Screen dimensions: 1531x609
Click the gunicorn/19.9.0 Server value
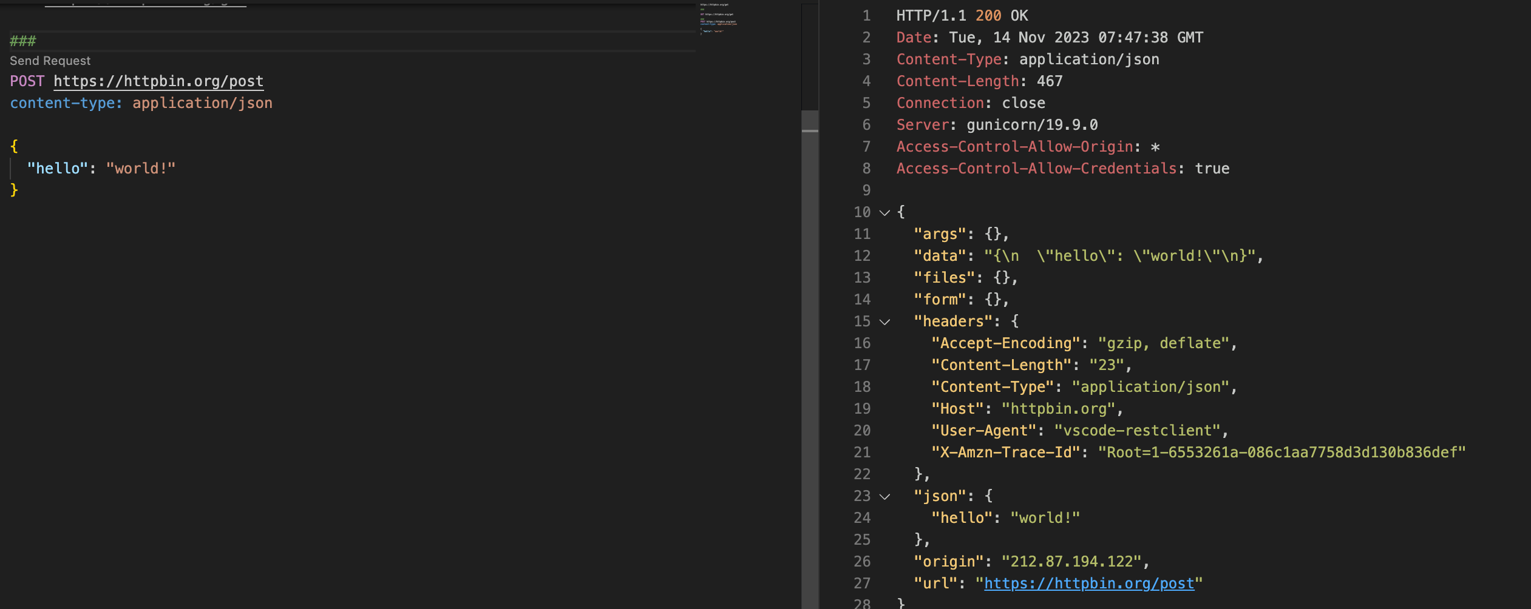point(1032,124)
